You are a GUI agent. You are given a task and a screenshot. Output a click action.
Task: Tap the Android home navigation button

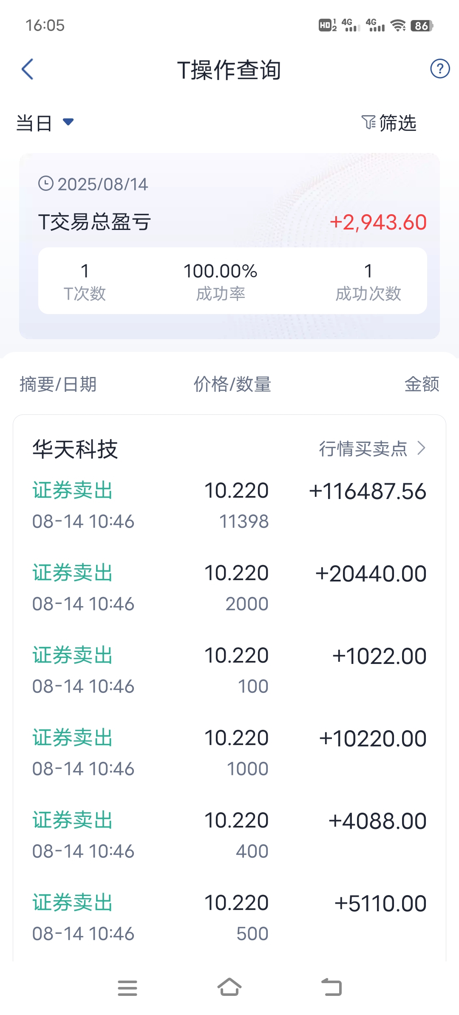[229, 987]
